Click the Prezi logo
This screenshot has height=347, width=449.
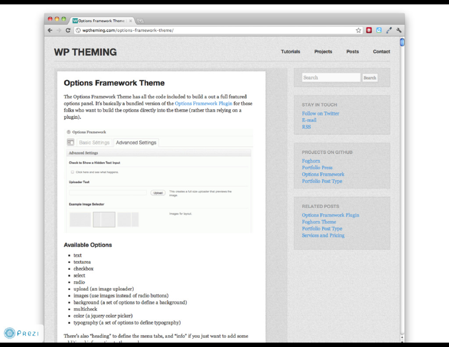click(x=21, y=333)
